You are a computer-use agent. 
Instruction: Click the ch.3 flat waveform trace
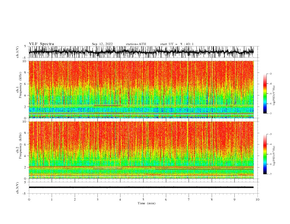pos(141,187)
